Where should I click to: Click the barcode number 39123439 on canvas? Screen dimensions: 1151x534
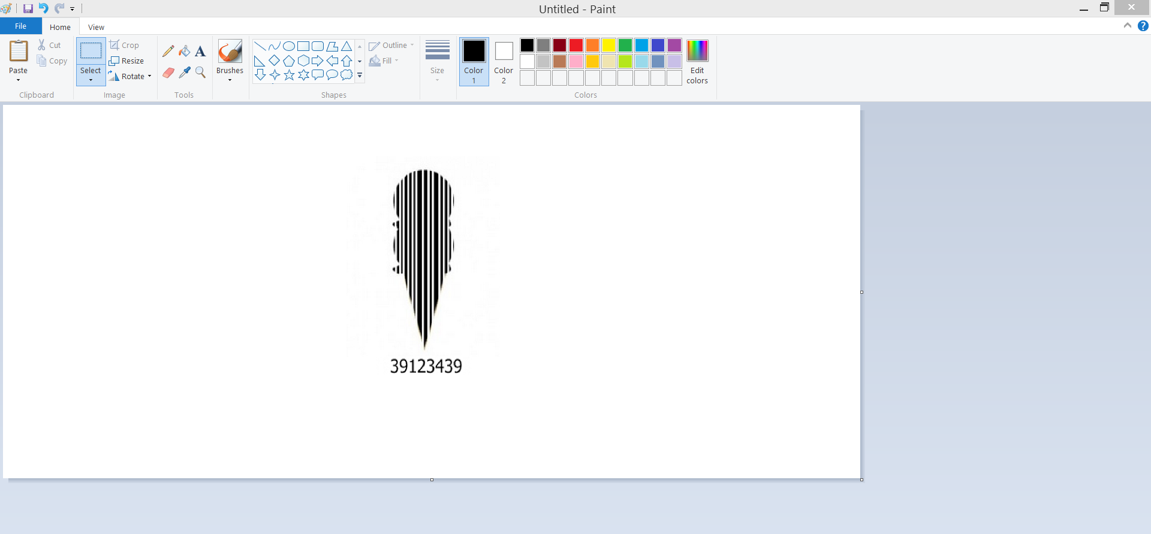tap(426, 366)
